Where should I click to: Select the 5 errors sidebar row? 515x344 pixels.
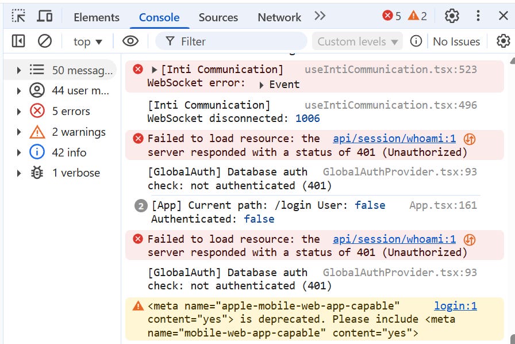point(60,111)
